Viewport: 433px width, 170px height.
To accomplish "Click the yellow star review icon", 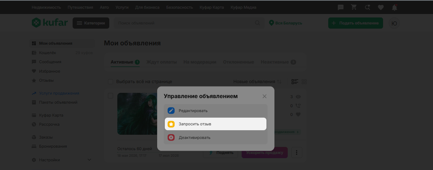I will tap(171, 124).
